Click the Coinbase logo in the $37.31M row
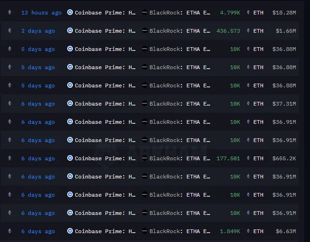Screen dimensions: 310x242 [x=70, y=104]
